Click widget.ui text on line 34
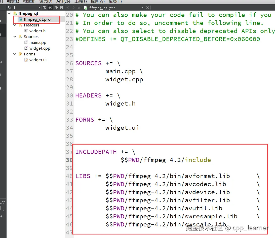The width and height of the screenshot is (275, 238). point(122,128)
